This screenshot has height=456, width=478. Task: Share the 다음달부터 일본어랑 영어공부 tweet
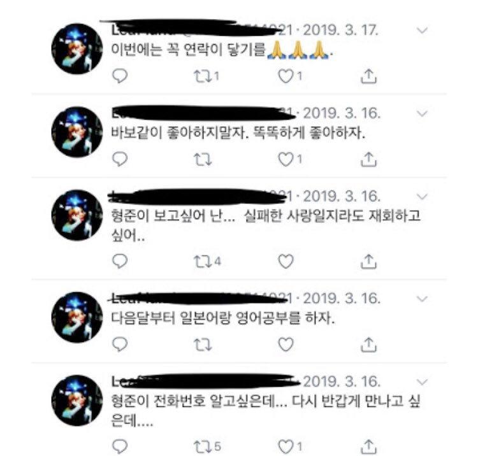tap(368, 345)
